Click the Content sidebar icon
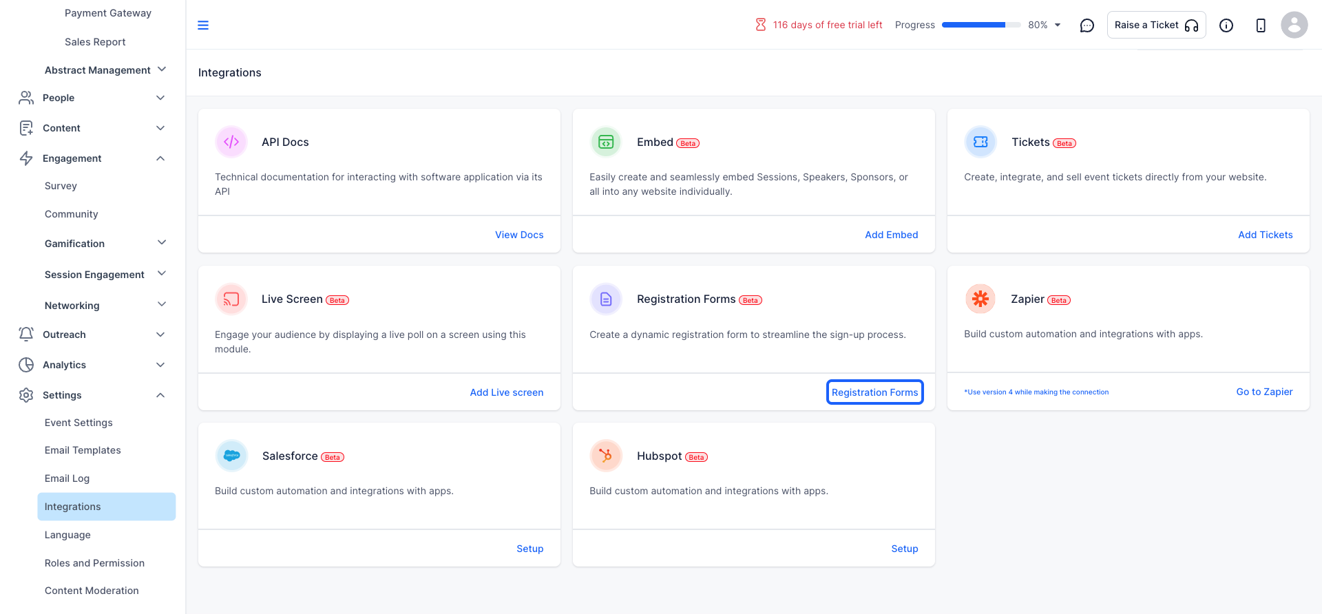 click(26, 128)
